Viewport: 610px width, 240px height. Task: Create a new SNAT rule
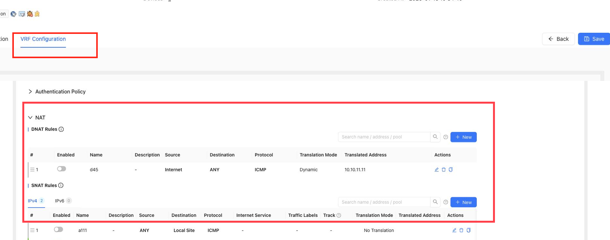(x=463, y=202)
